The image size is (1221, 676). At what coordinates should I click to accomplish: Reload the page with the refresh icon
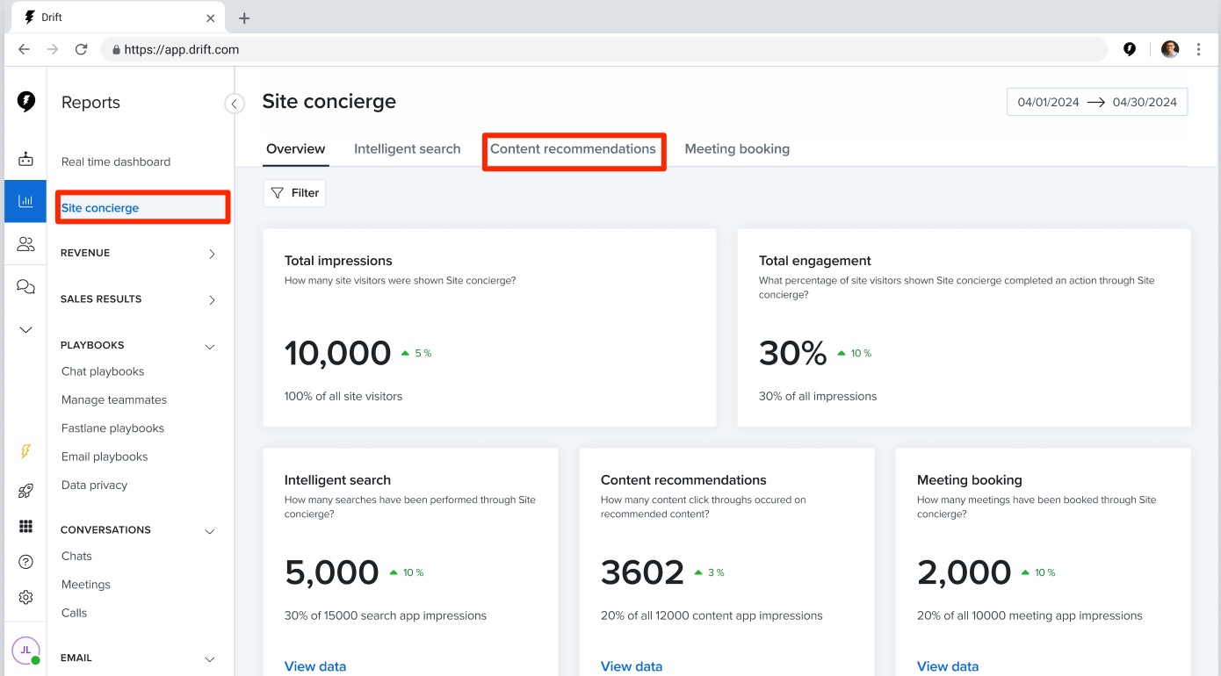[x=81, y=50]
